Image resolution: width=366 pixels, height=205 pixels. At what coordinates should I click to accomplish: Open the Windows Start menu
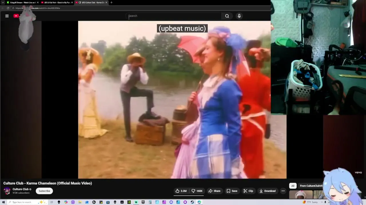click(3, 202)
